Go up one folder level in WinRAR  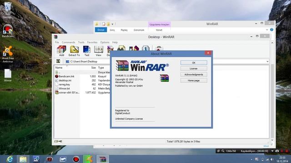(x=58, y=62)
